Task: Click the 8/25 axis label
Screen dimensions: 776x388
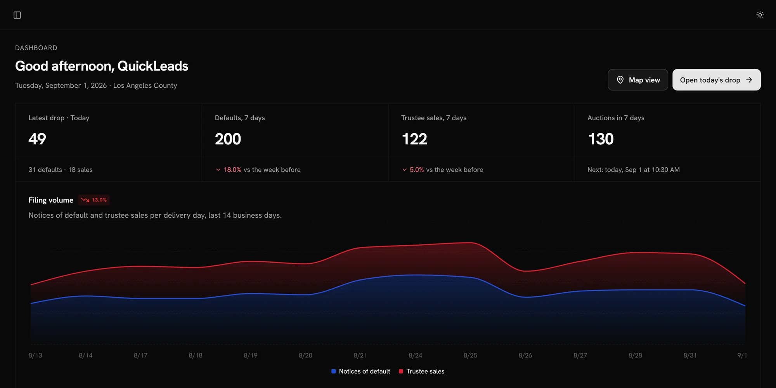Action: pyautogui.click(x=470, y=355)
